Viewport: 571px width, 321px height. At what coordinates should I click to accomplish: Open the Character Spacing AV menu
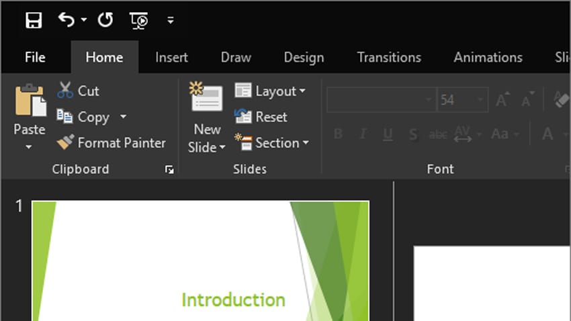click(468, 134)
